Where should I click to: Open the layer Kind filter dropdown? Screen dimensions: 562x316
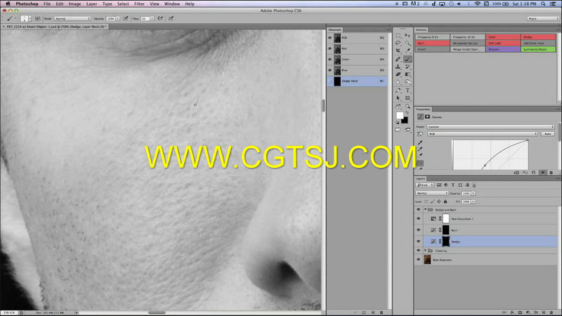(x=425, y=185)
